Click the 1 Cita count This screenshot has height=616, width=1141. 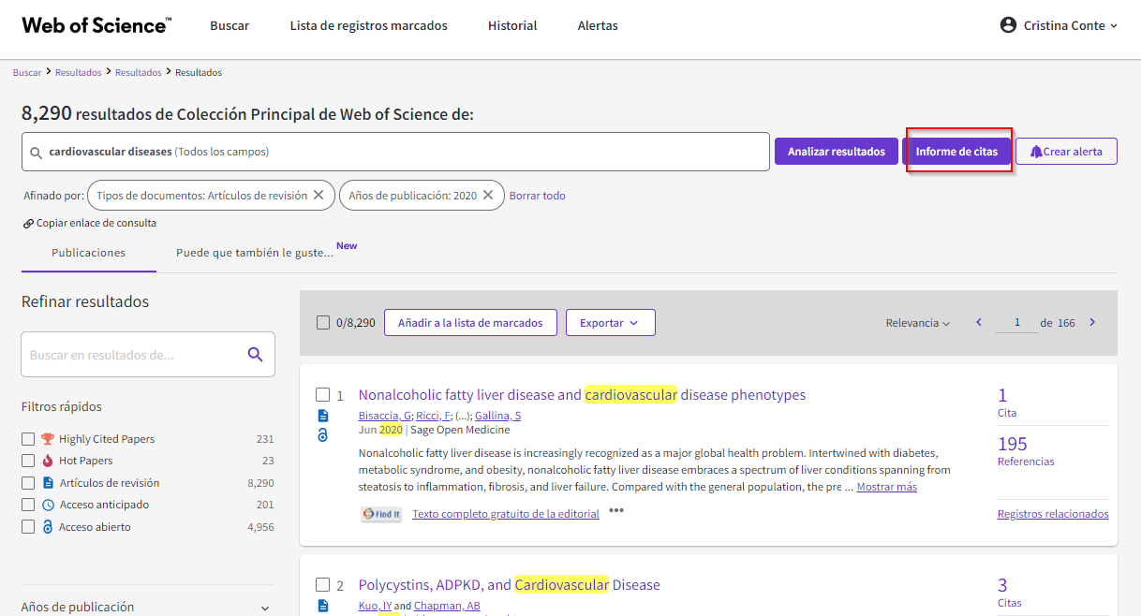tap(1002, 395)
